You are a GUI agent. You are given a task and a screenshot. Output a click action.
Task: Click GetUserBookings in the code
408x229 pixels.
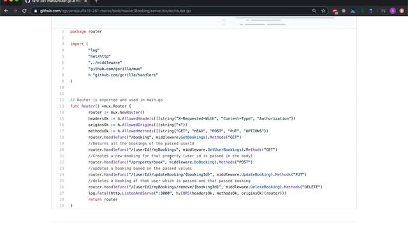[224, 150]
